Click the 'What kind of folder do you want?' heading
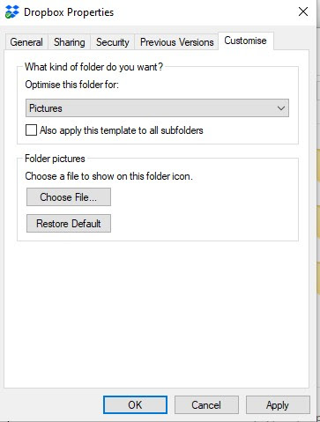The width and height of the screenshot is (320, 422). click(93, 67)
